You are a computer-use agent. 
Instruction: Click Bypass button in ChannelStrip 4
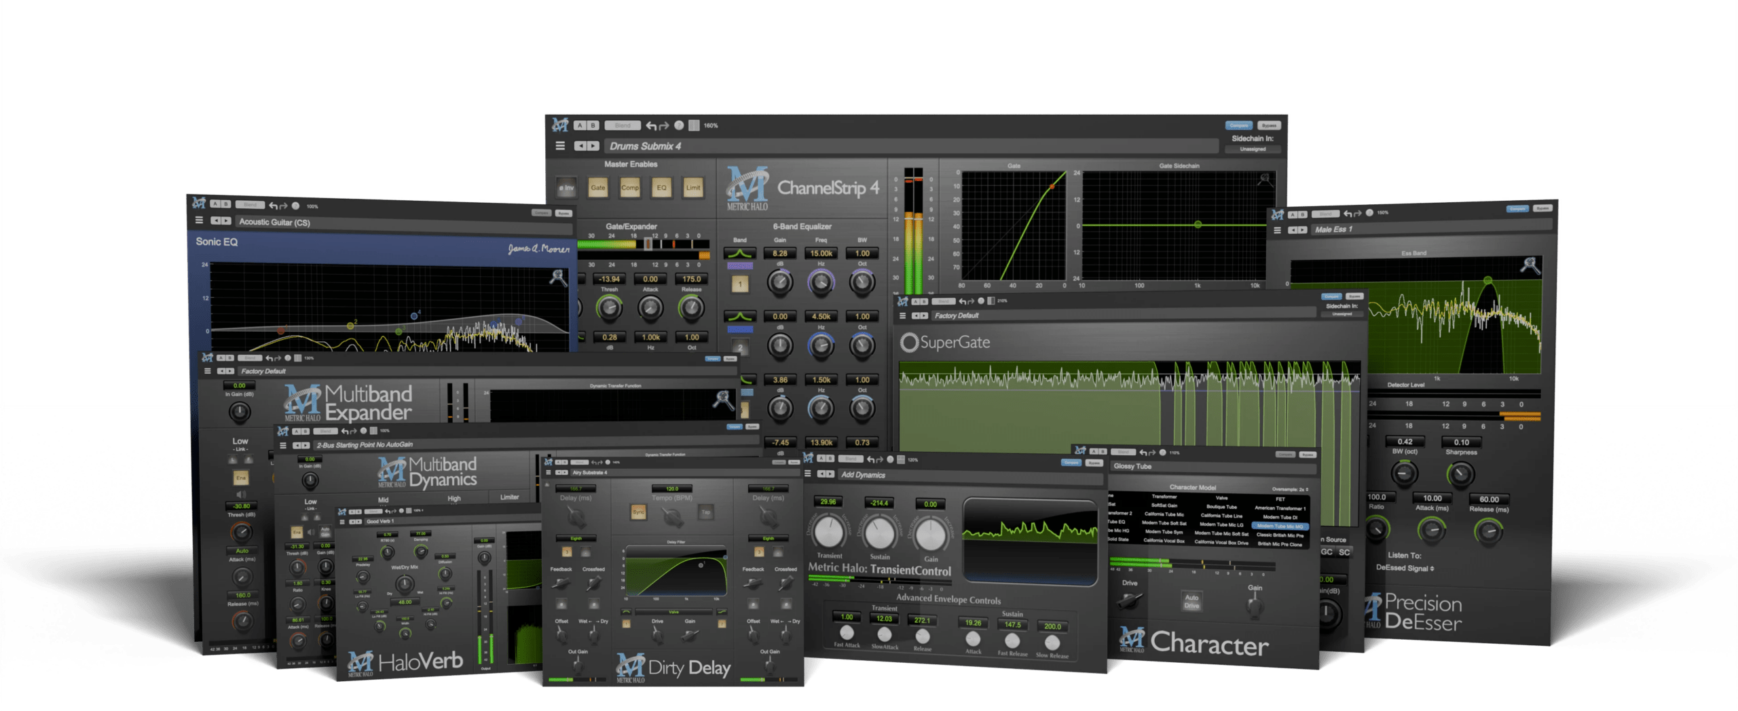point(1269,126)
